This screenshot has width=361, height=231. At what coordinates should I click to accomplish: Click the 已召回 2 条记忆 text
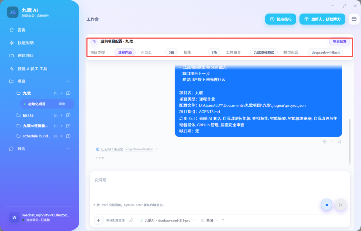click(112, 149)
